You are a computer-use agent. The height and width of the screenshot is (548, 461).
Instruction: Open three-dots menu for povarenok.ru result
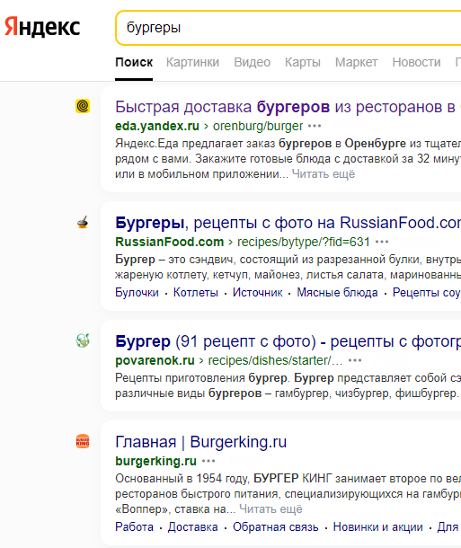click(355, 360)
